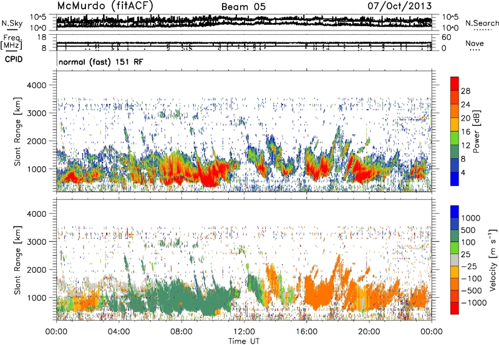The image size is (499, 345).
Task: Click the 2000 tick of velocity panel
Action: [x=36, y=270]
